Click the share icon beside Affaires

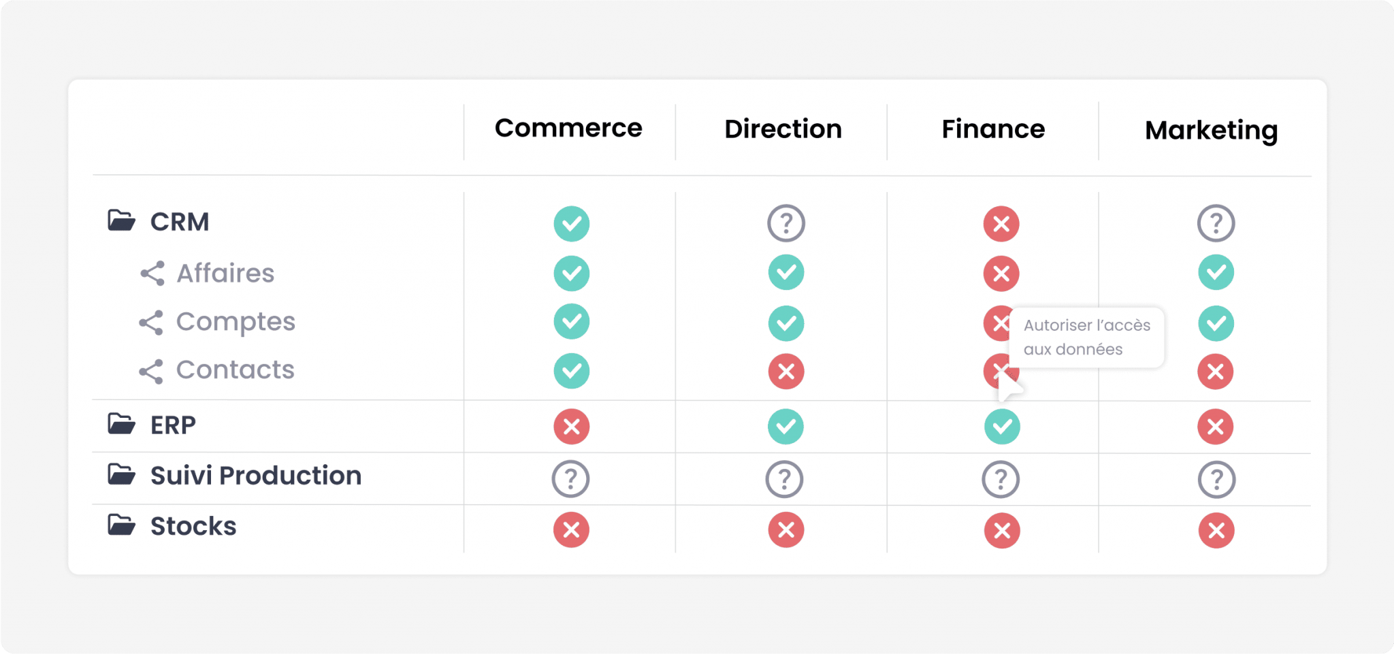coord(152,273)
